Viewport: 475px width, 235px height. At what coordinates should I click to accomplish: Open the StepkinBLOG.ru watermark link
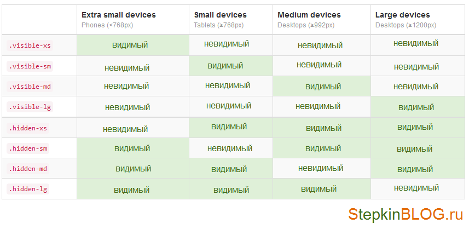click(x=406, y=214)
